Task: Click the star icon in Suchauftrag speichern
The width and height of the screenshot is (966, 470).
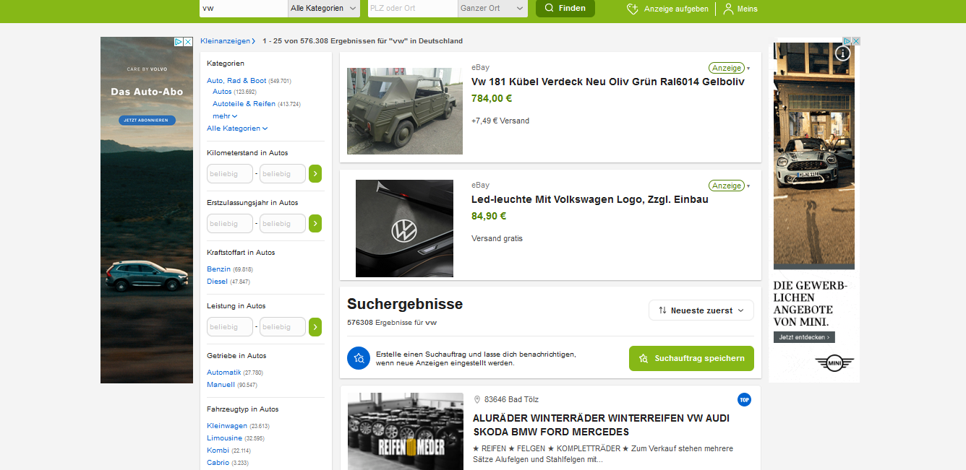Action: tap(644, 358)
